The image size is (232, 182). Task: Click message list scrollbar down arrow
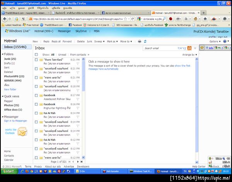pyautogui.click(x=83, y=157)
